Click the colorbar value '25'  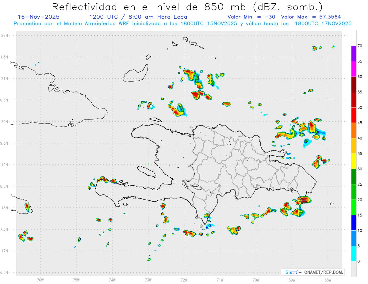click(x=360, y=184)
